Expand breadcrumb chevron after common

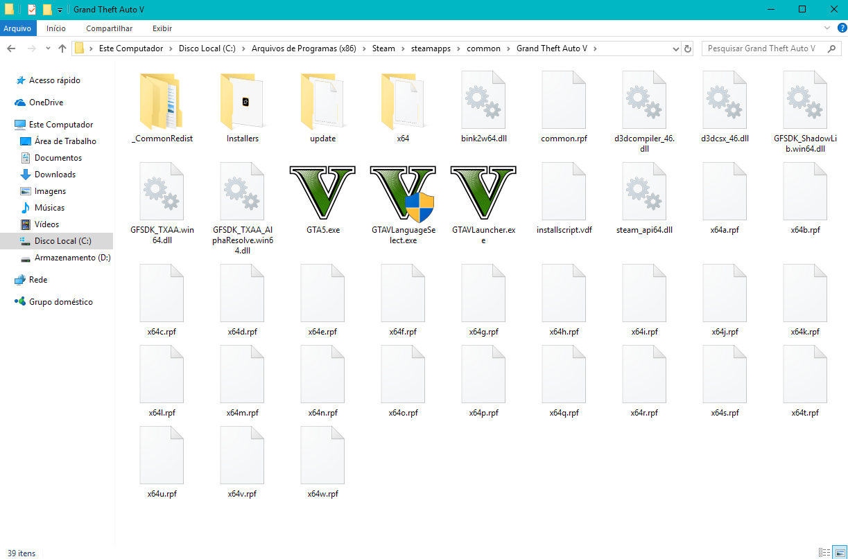[x=508, y=48]
